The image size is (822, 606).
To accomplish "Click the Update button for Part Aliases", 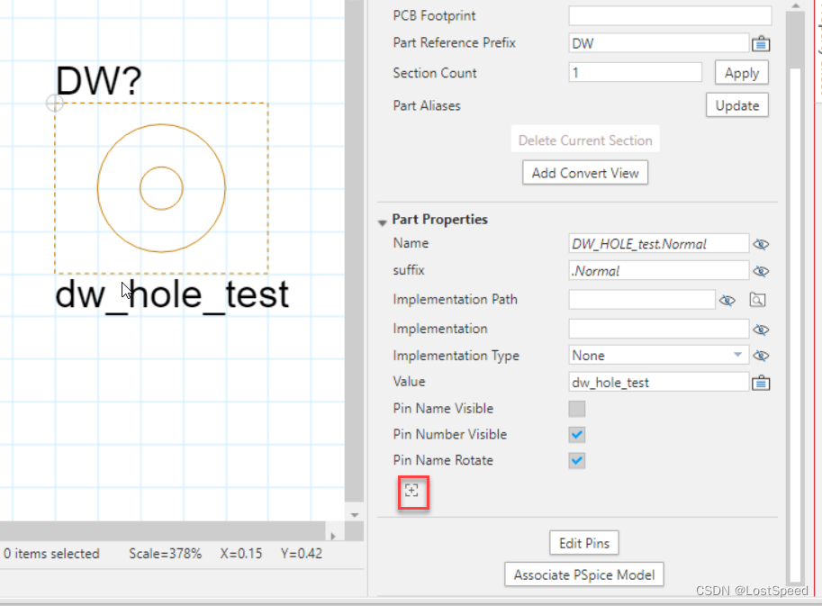I will (736, 105).
